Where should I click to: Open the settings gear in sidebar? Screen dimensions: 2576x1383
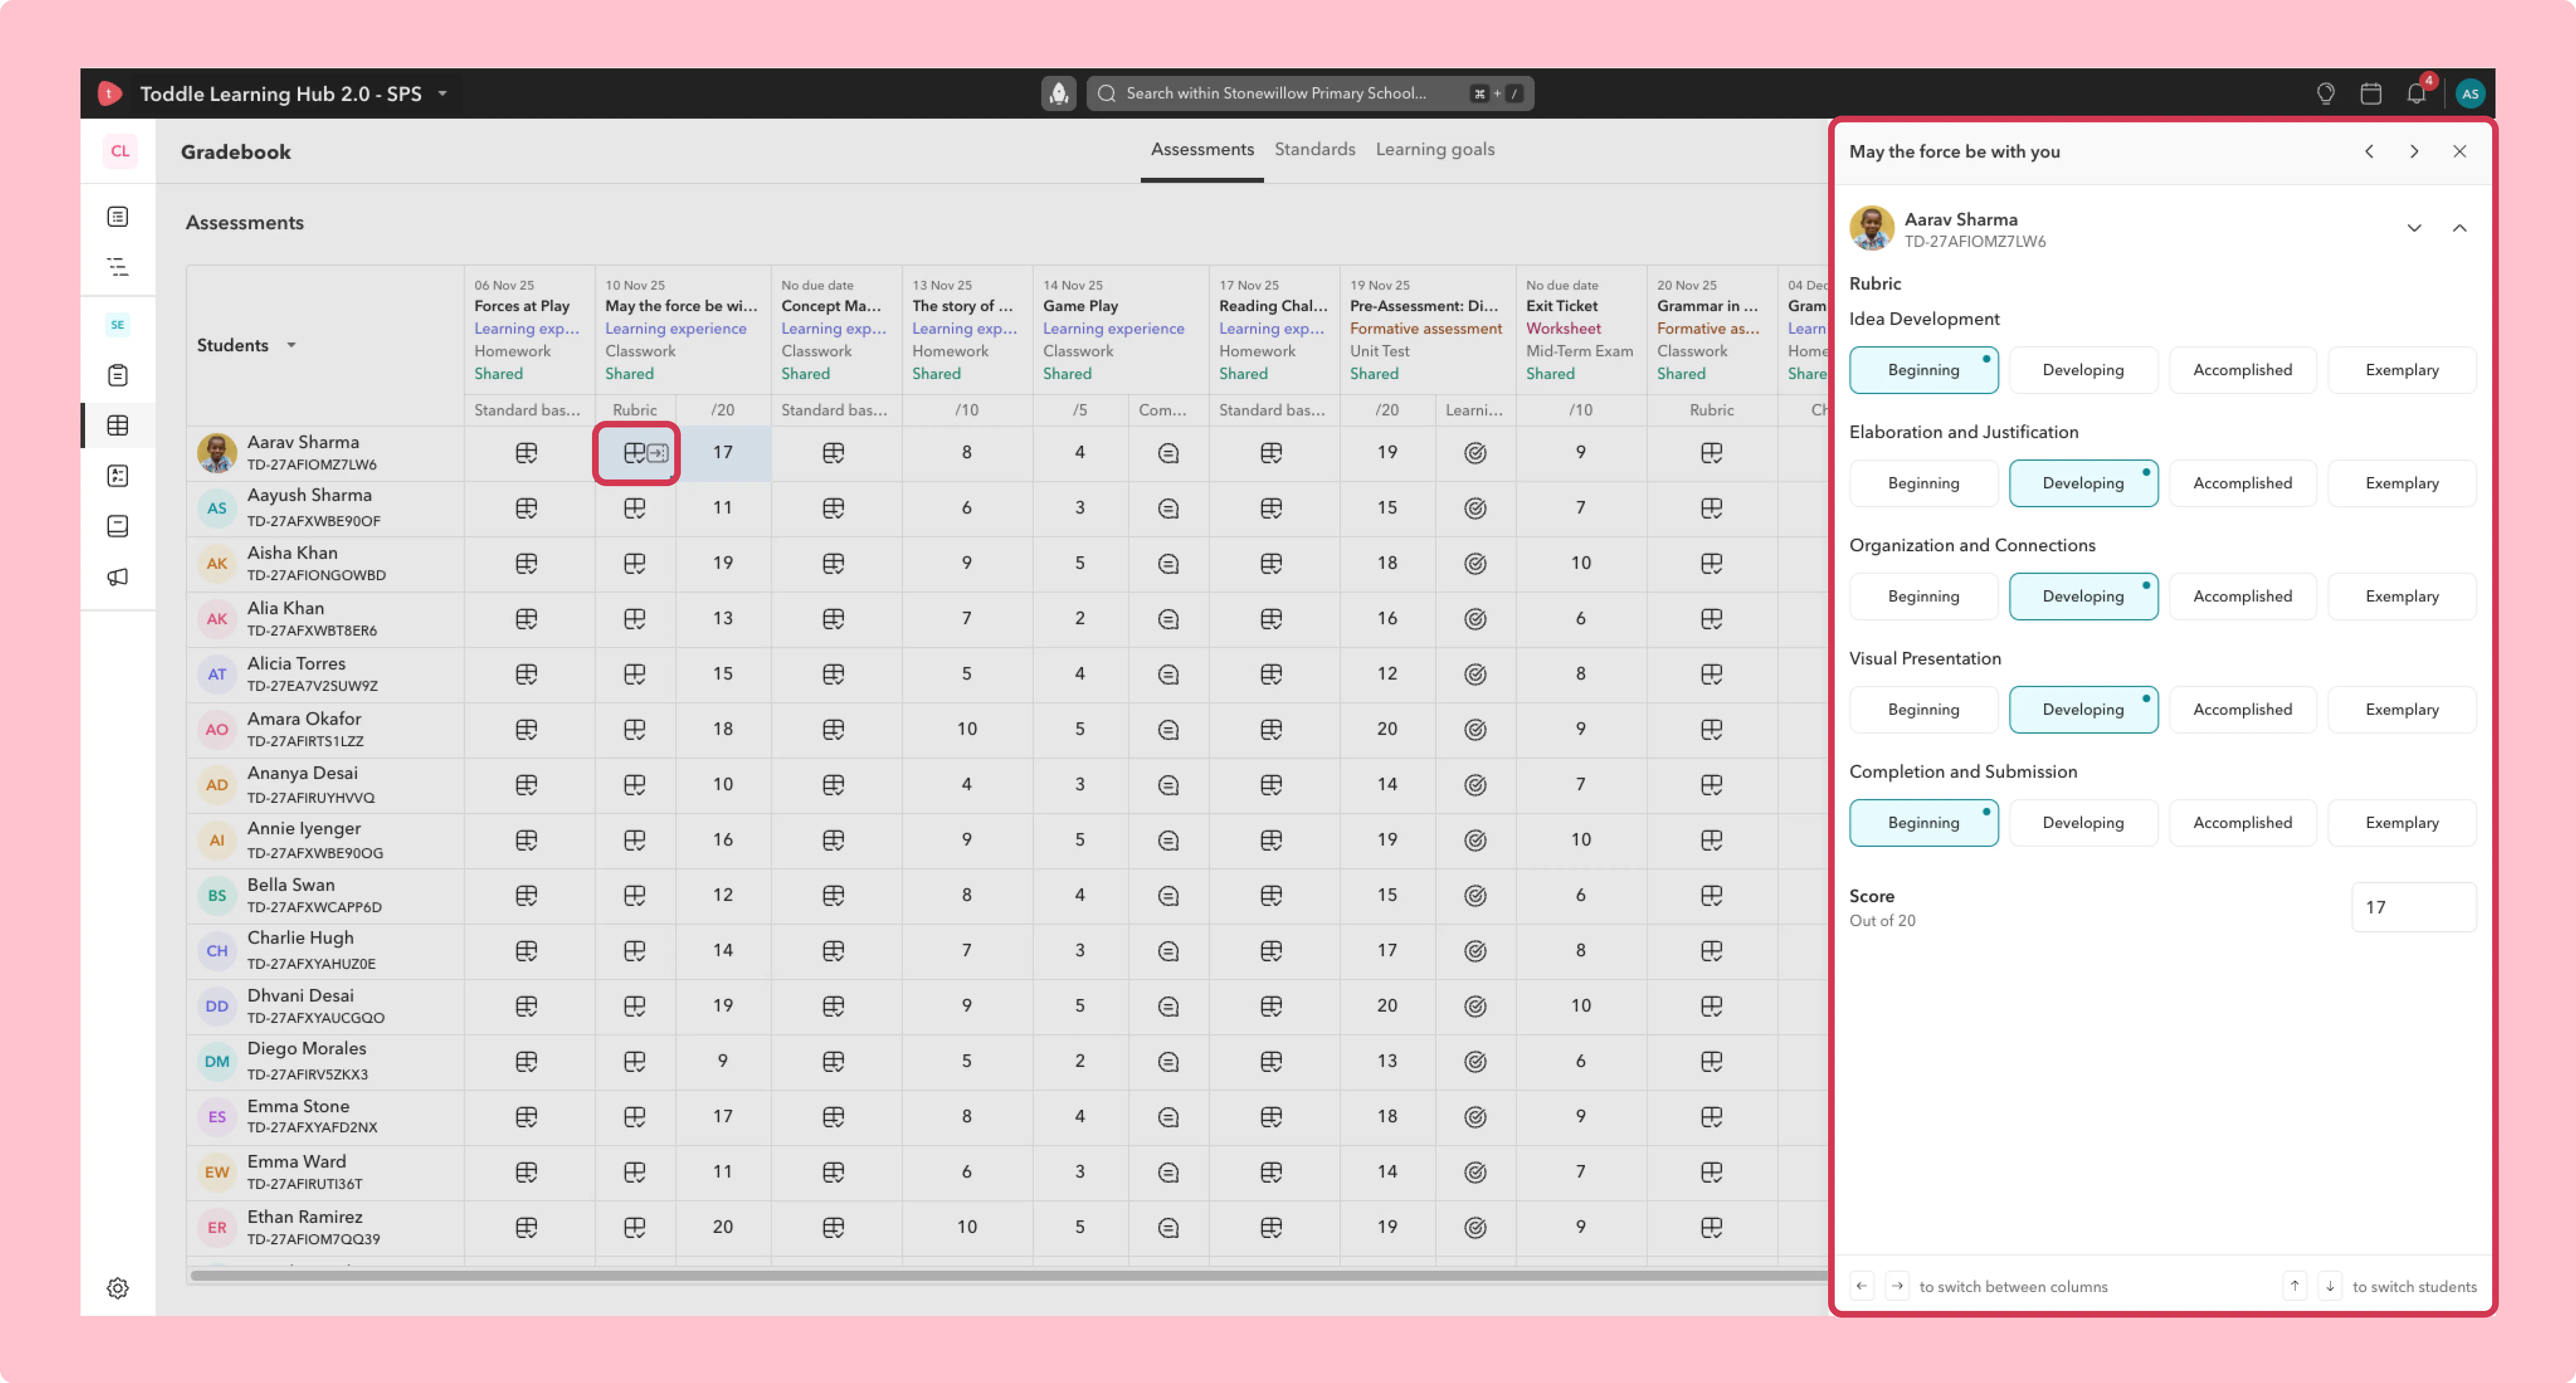click(118, 1288)
